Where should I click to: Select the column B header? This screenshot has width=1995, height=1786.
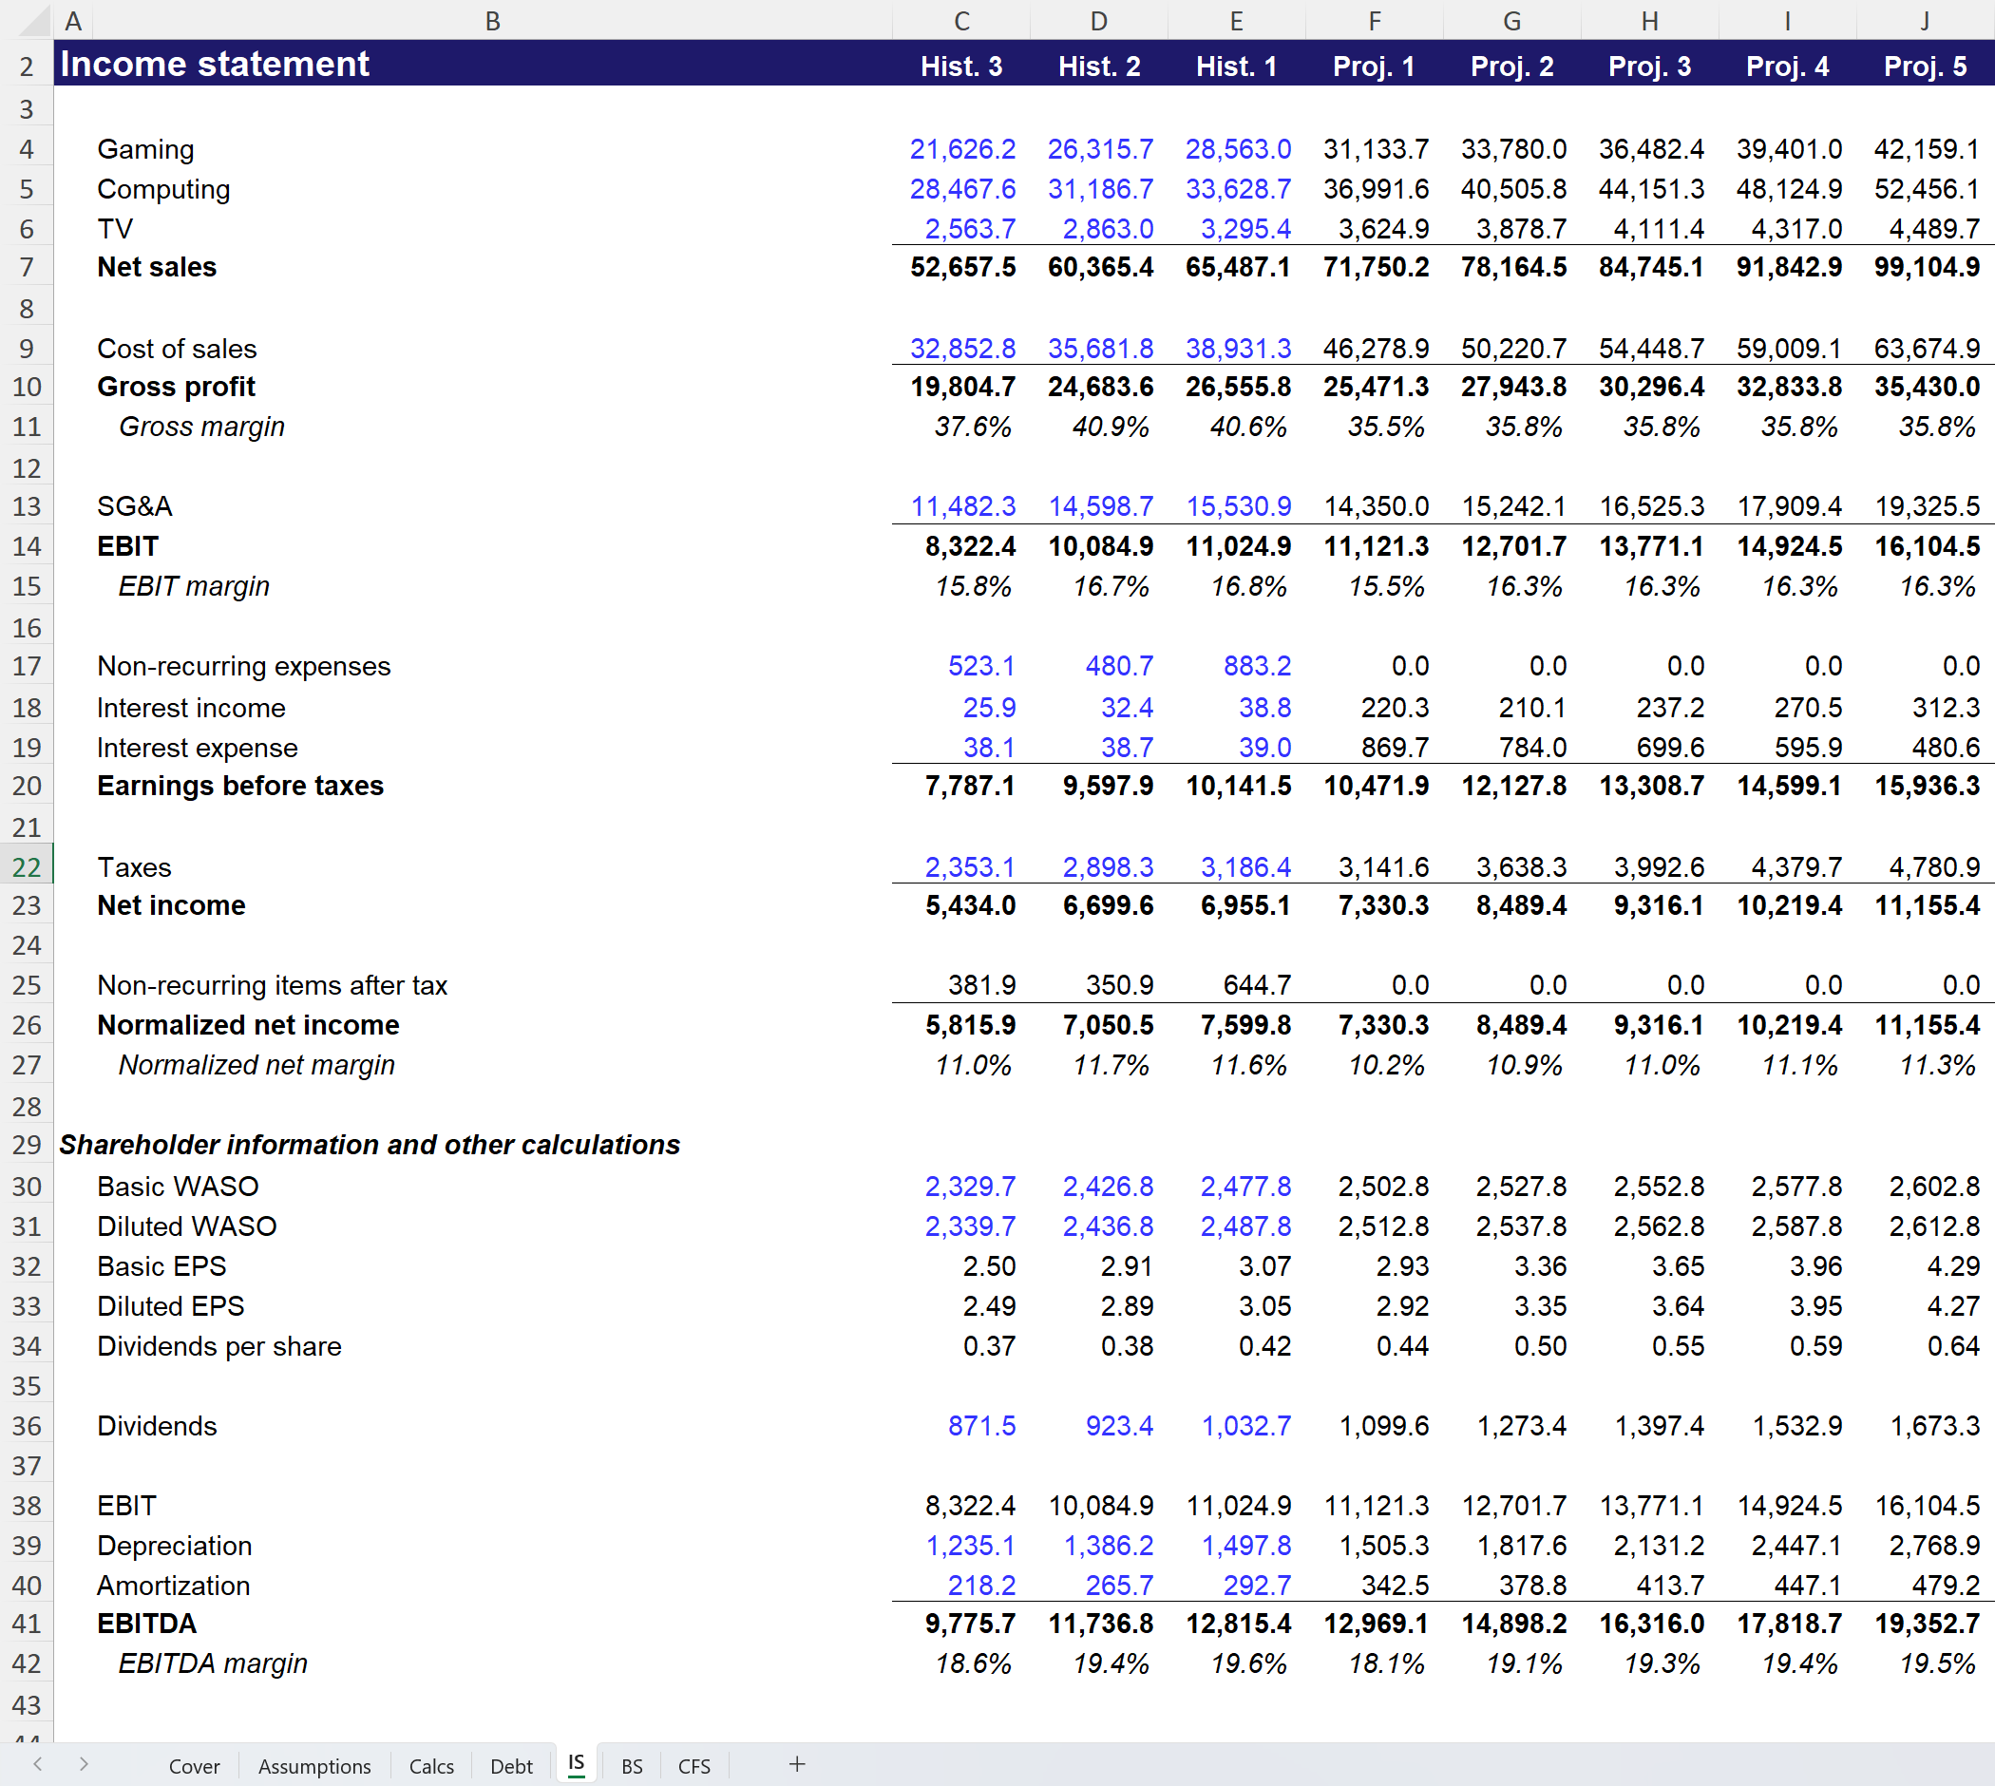pyautogui.click(x=493, y=21)
